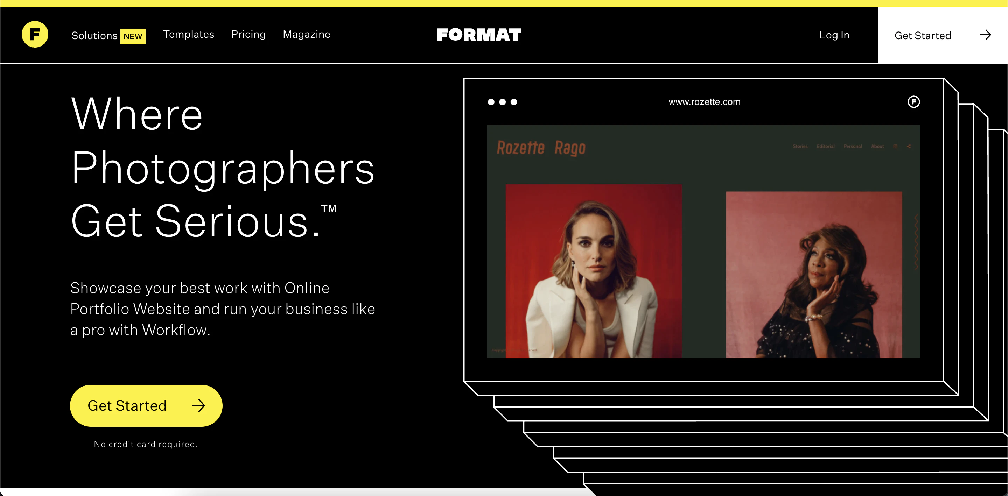Click the share icon on Rozette's navigation
1008x496 pixels.
point(909,146)
